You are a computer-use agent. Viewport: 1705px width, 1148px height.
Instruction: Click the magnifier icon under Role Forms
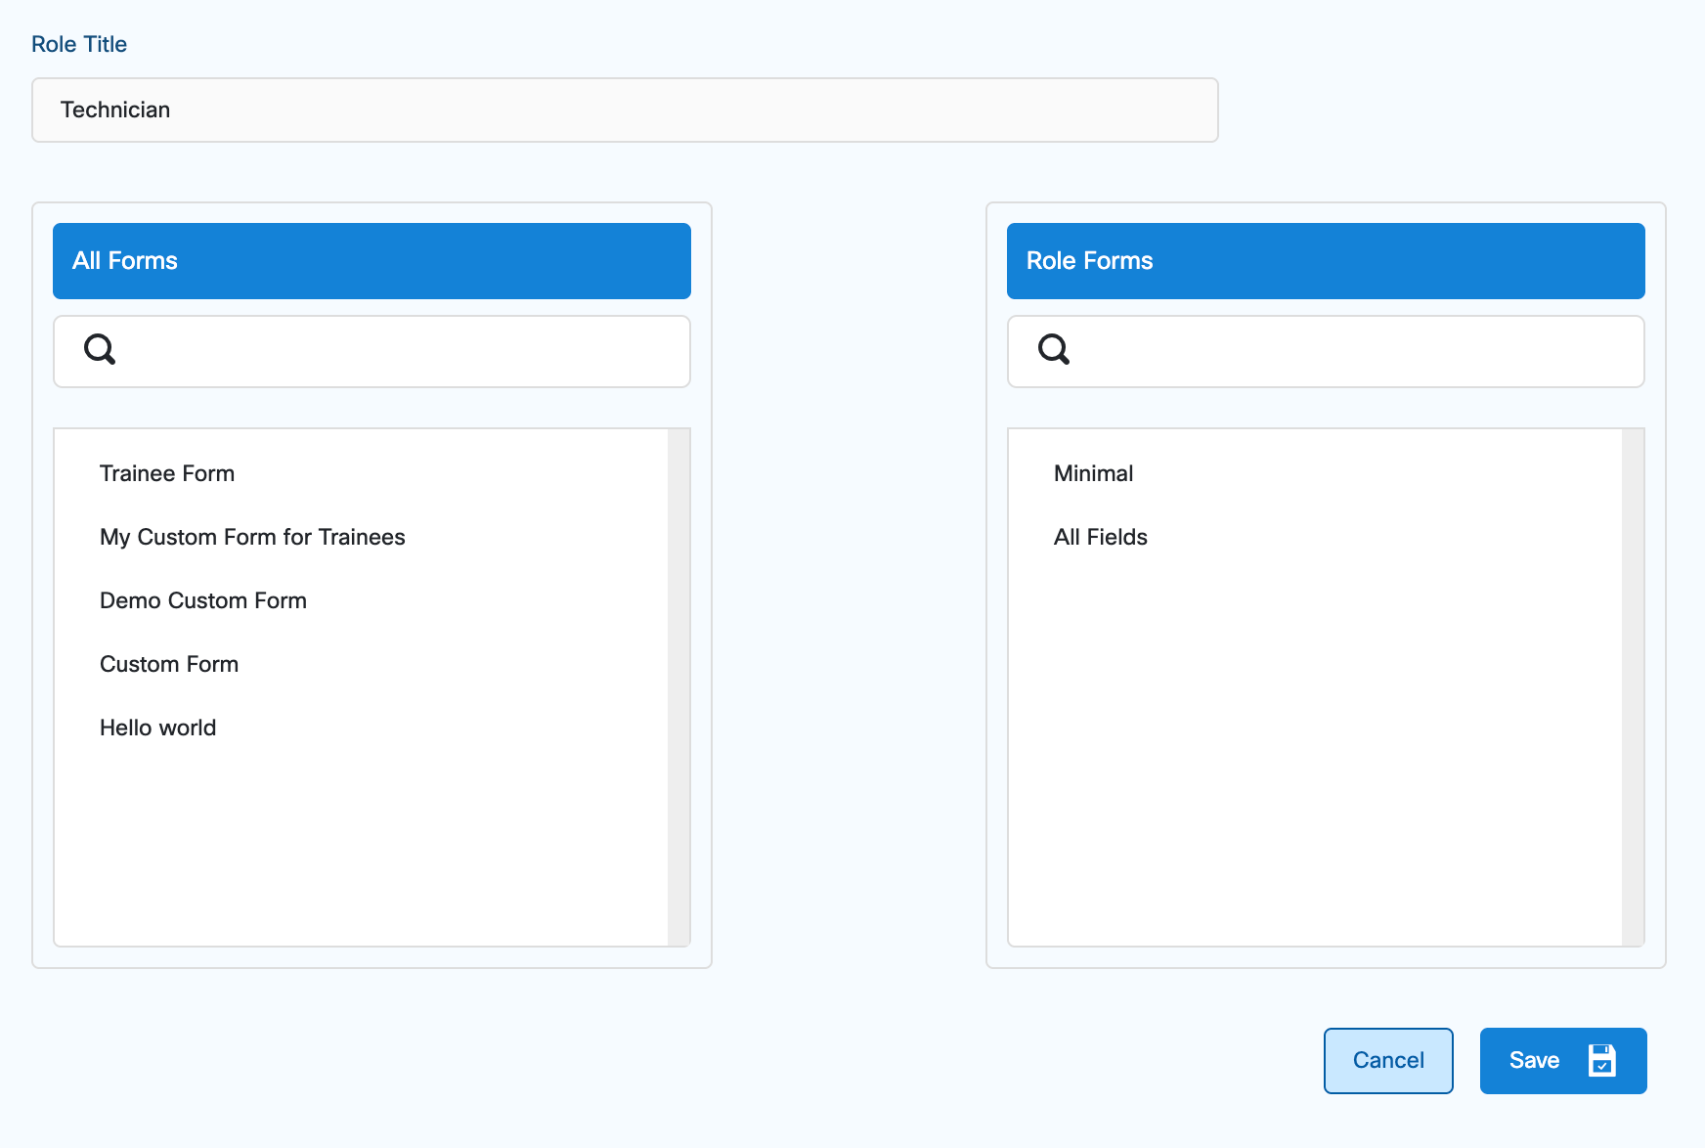click(x=1053, y=349)
